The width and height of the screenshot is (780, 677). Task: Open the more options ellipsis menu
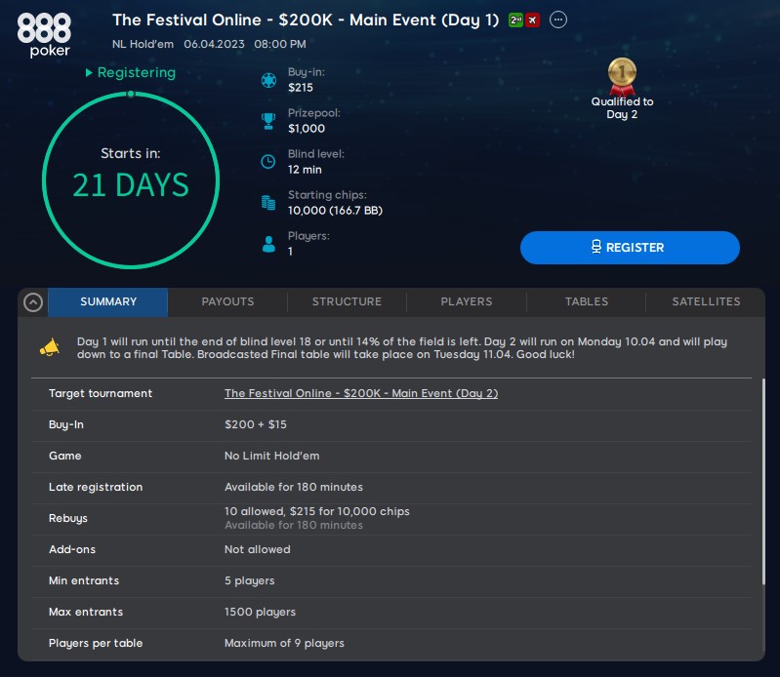(x=558, y=20)
